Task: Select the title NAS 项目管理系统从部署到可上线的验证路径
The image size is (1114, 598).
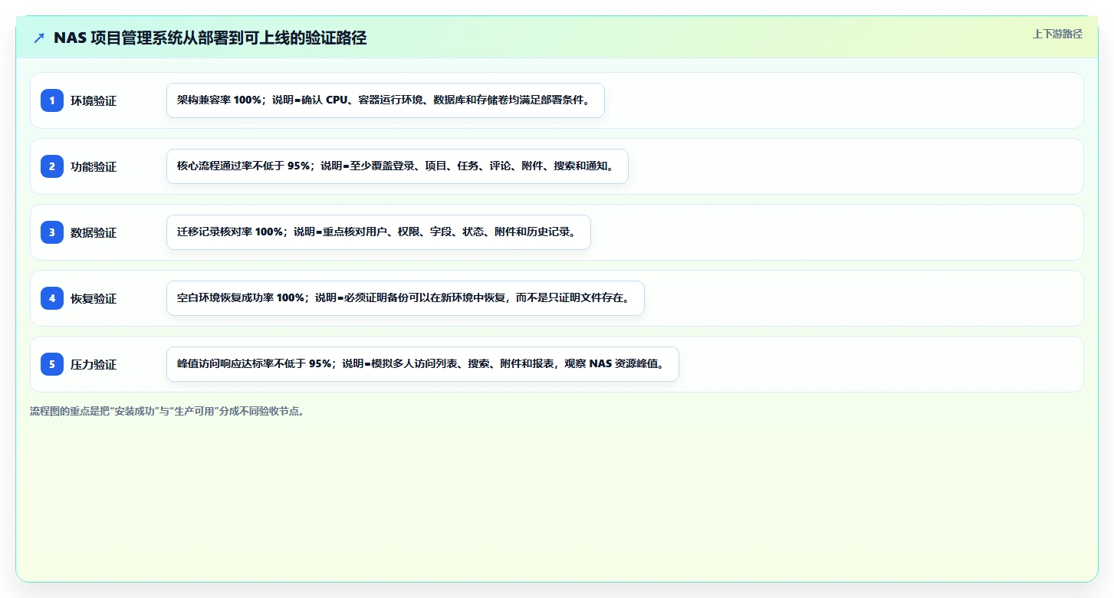Action: pyautogui.click(x=210, y=38)
